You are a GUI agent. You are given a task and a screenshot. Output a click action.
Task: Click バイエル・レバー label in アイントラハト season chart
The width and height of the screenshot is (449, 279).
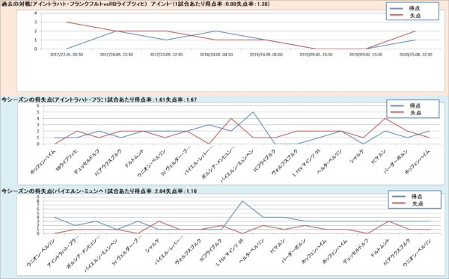point(198,161)
